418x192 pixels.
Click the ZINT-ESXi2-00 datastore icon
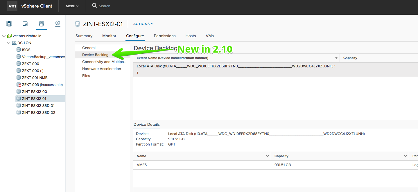point(19,91)
